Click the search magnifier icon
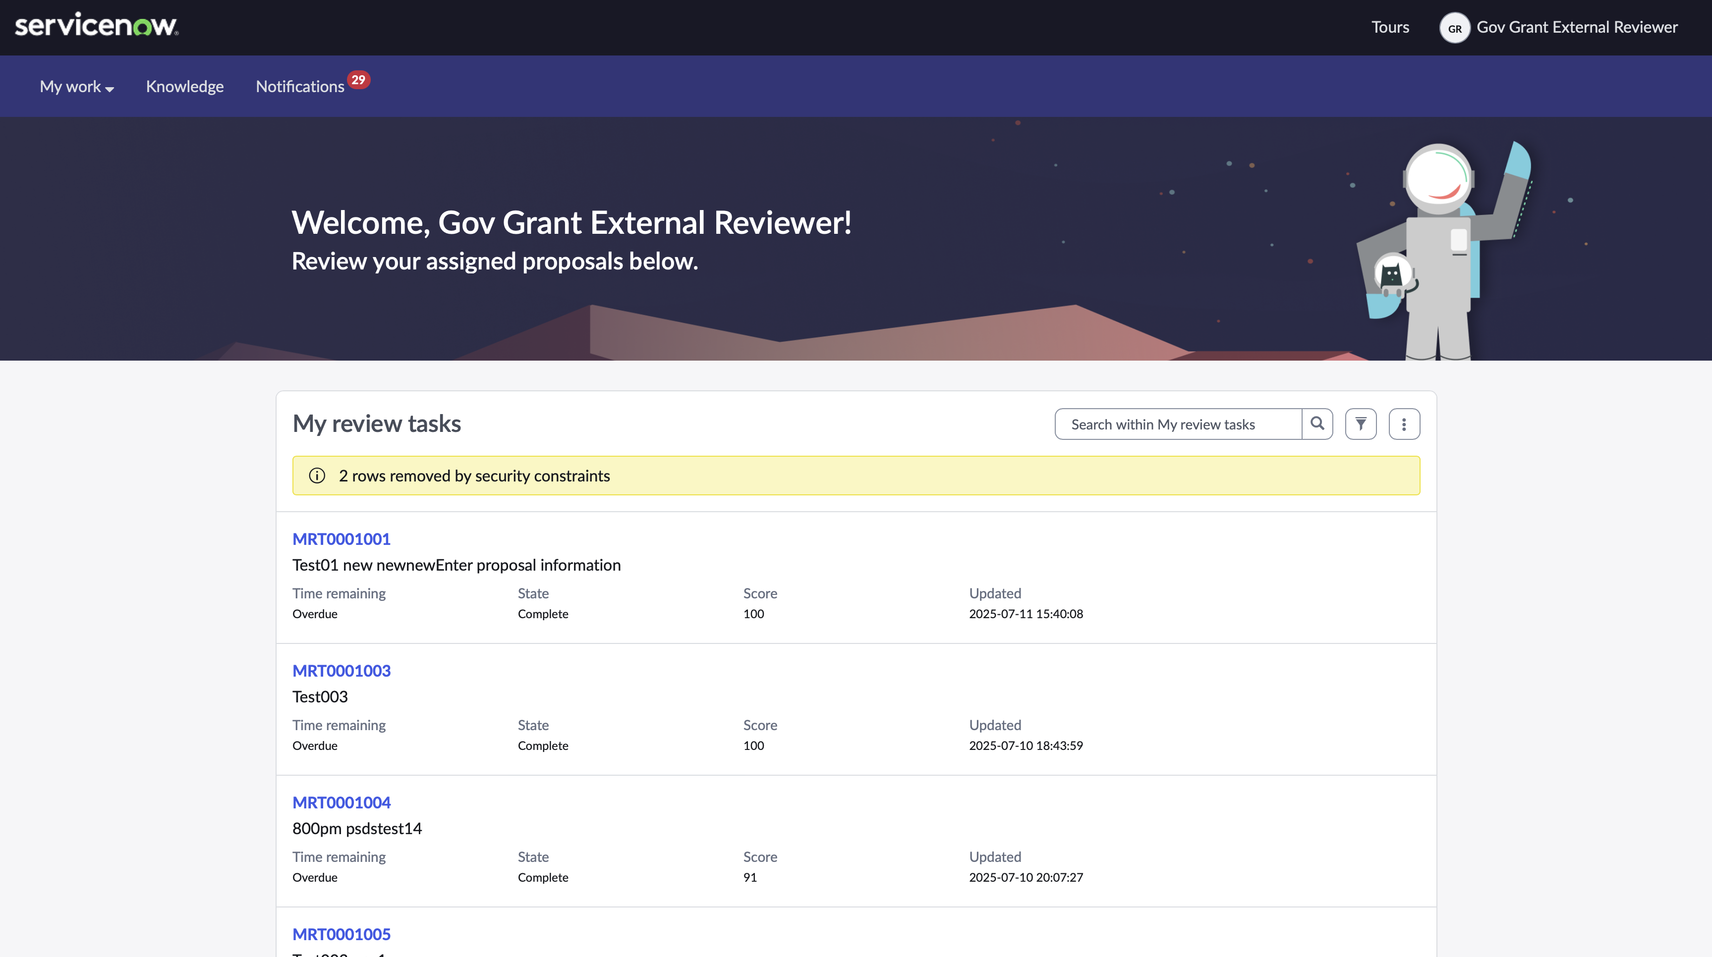The image size is (1712, 957). pyautogui.click(x=1317, y=424)
